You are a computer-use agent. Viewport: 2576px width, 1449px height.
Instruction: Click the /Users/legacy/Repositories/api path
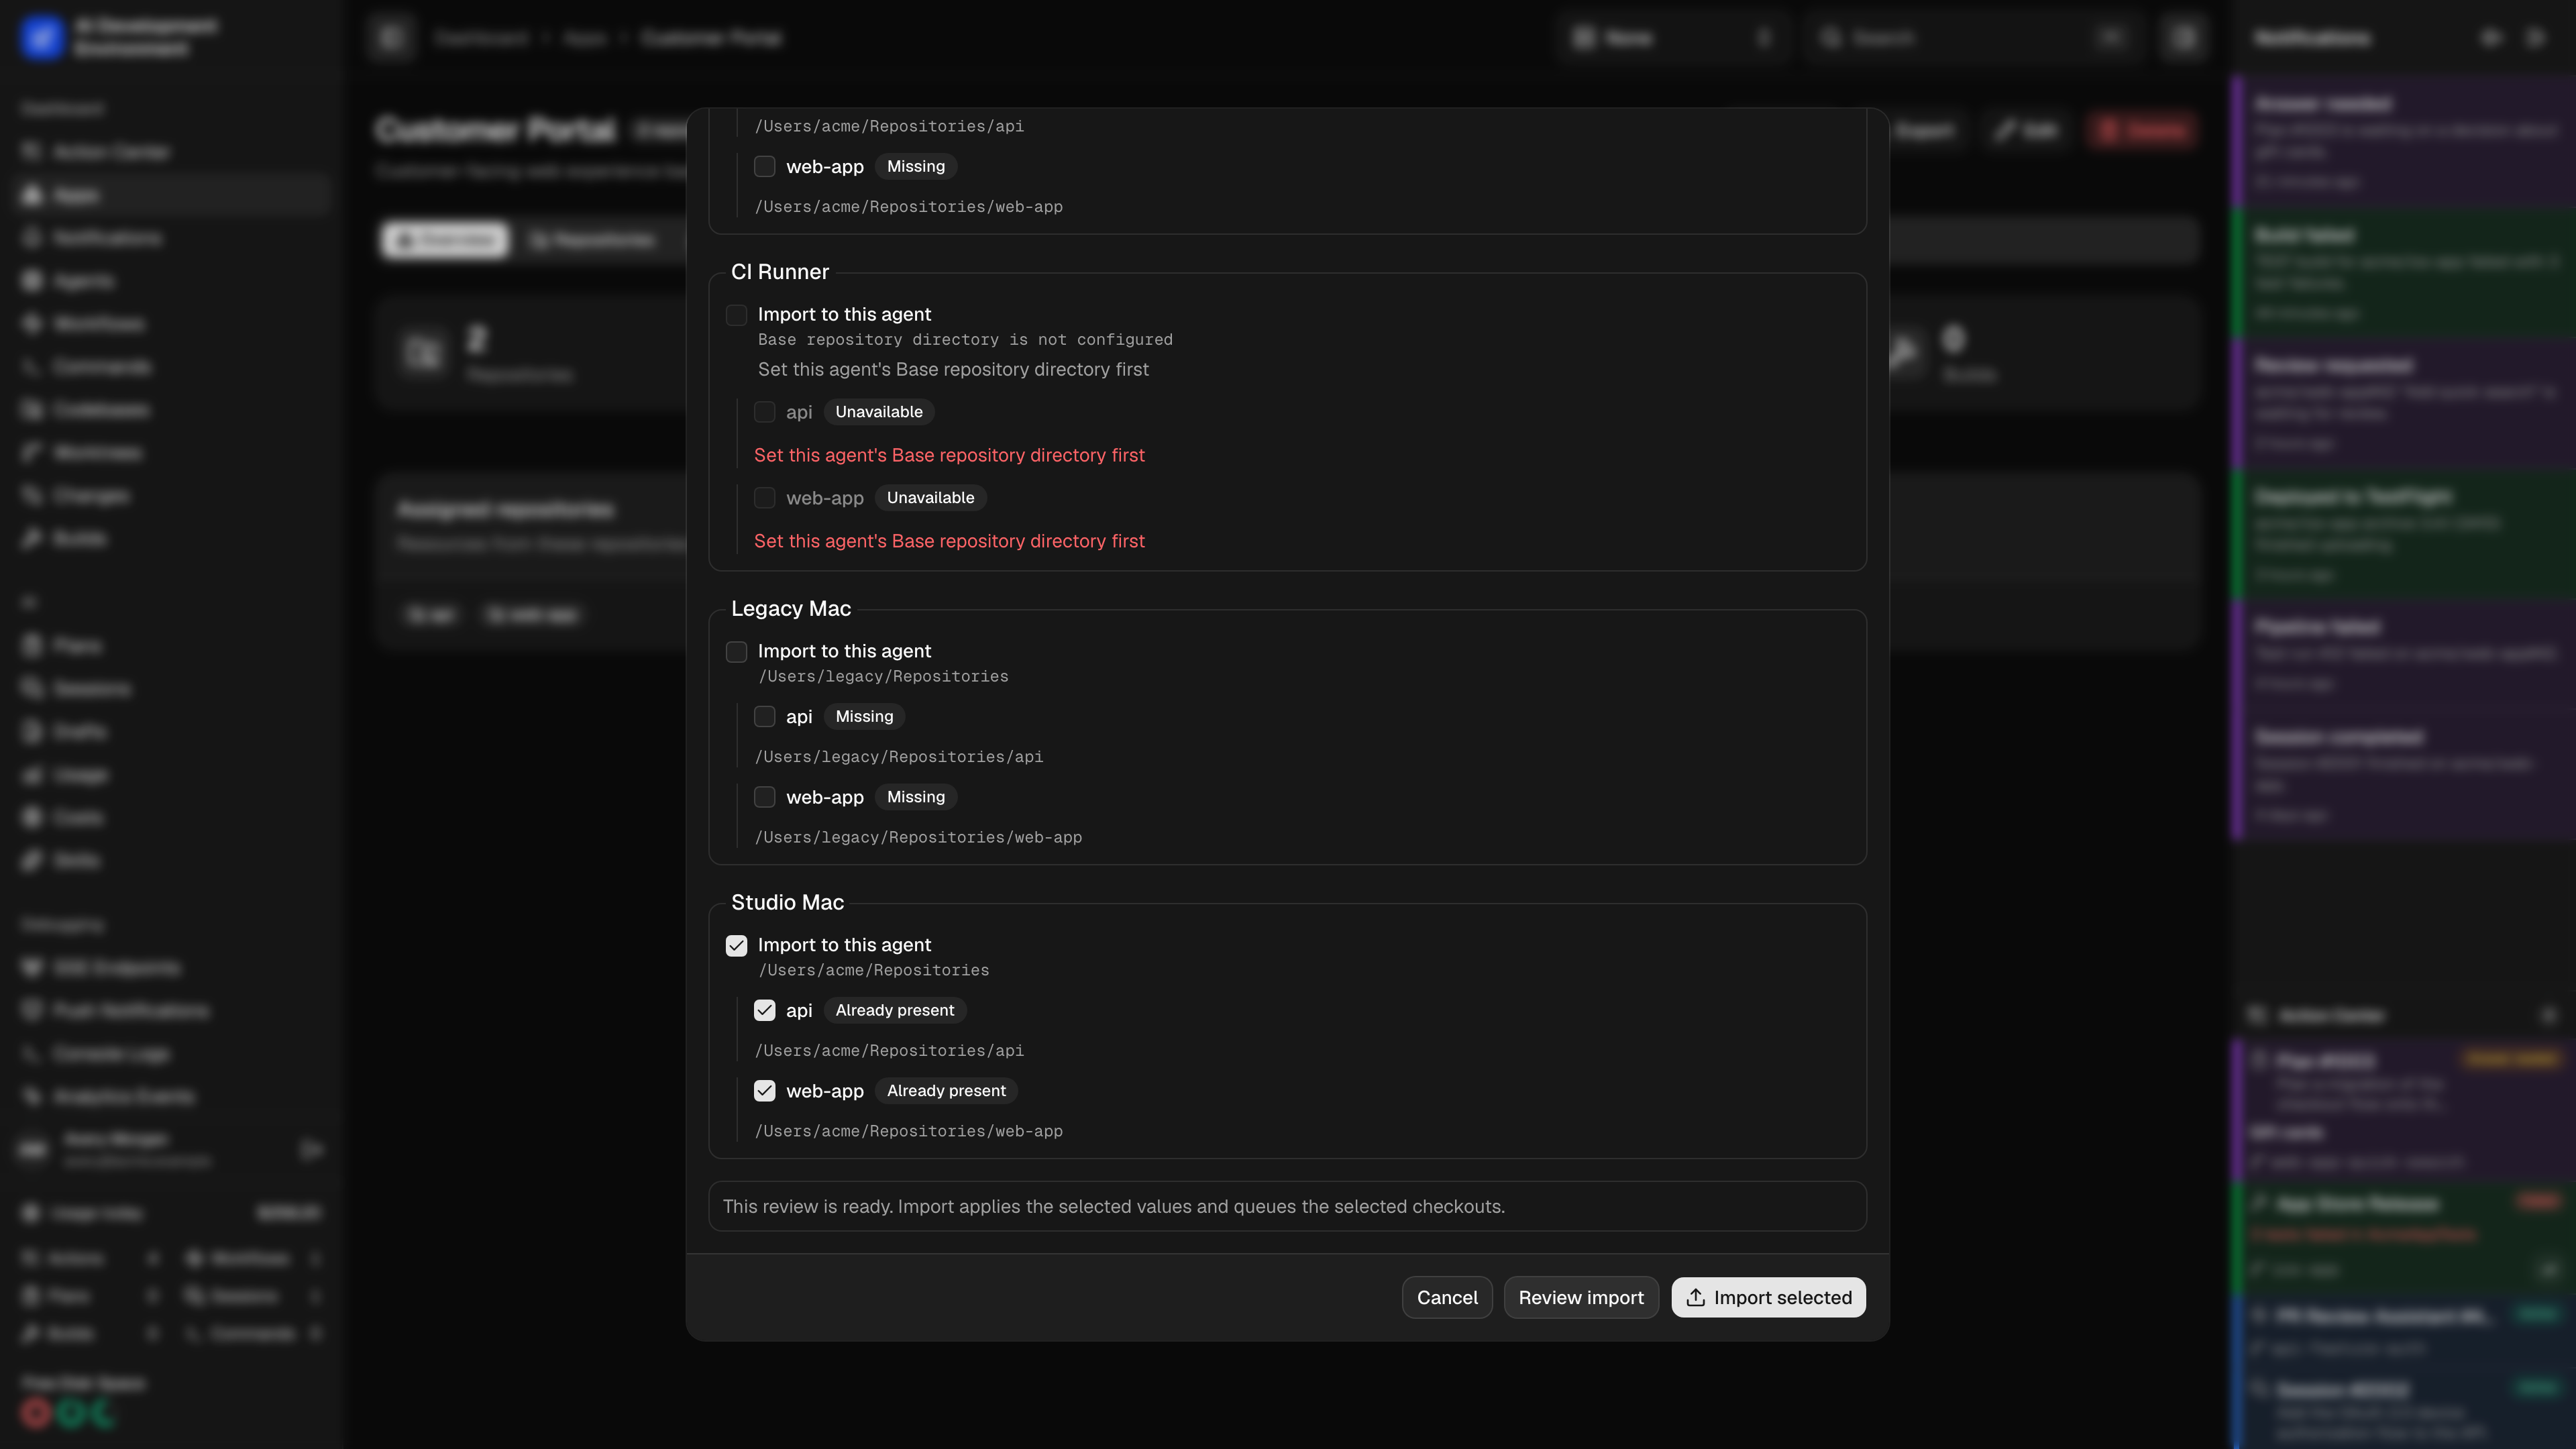click(898, 757)
